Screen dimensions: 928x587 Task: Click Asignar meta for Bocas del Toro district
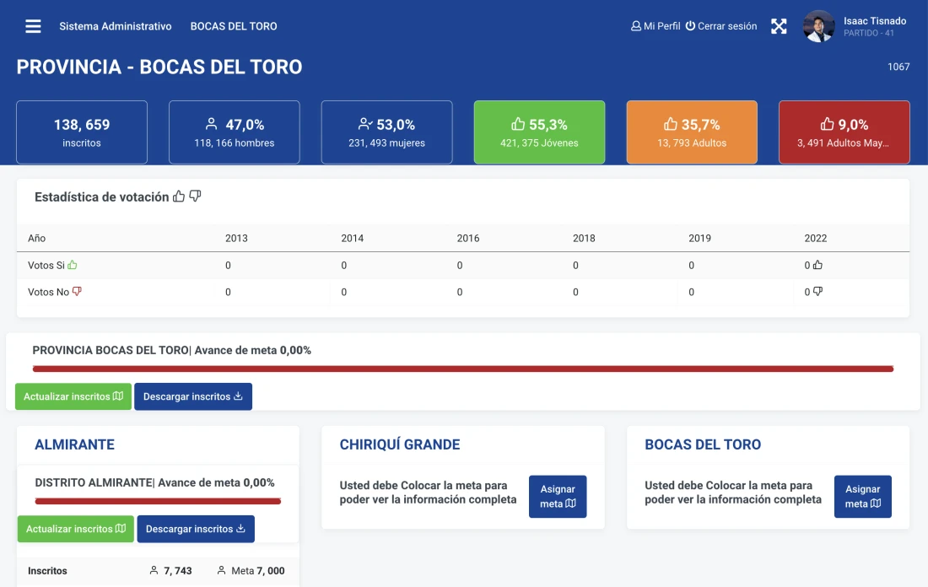(863, 497)
